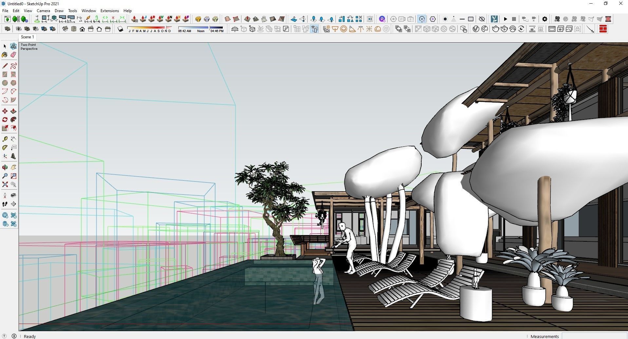Viewport: 628px width, 339px height.
Task: Activate the Freehand drawing tool
Action: pos(13,66)
